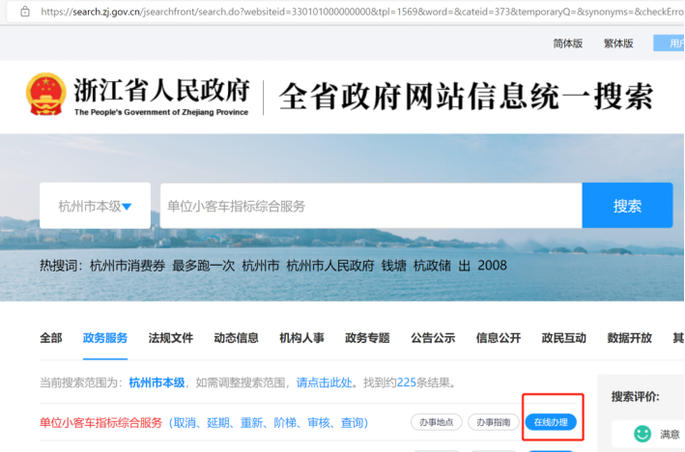Click hot search term 最多跑一次
Viewport: 685px width, 452px height.
203,266
